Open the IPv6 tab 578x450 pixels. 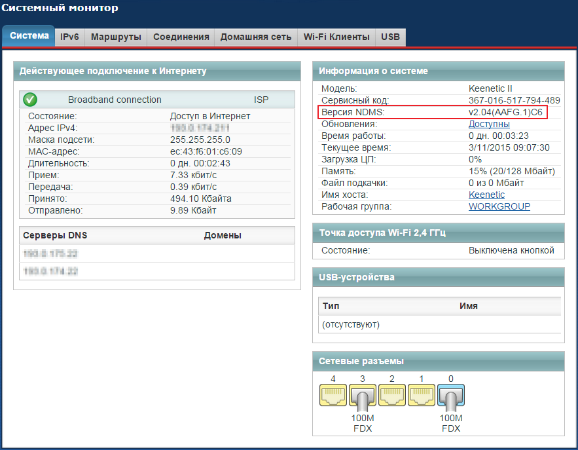pos(69,37)
